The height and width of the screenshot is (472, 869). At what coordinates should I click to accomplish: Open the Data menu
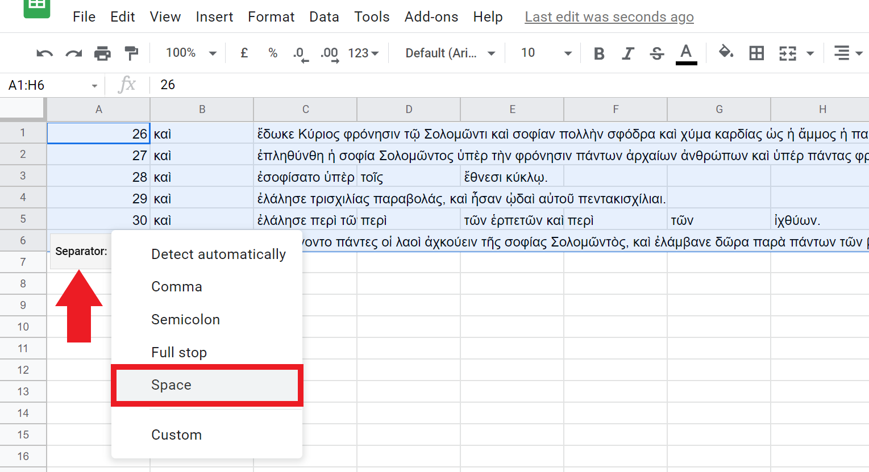(x=324, y=17)
